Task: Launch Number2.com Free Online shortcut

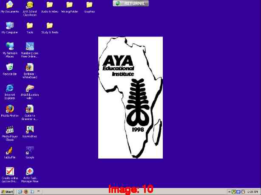Action: point(30,50)
